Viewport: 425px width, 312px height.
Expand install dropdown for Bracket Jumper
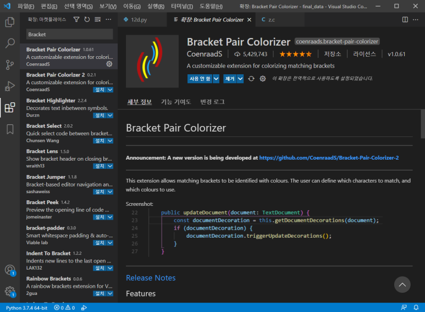pyautogui.click(x=110, y=192)
